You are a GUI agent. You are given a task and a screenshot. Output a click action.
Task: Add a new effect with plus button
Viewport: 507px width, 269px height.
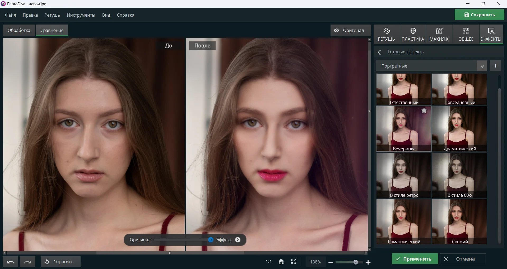point(496,66)
